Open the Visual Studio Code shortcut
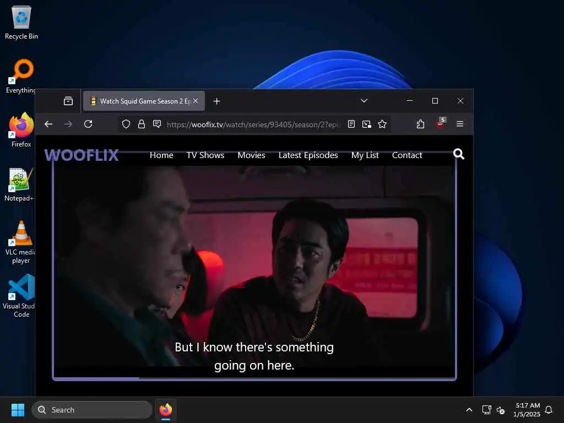This screenshot has height=423, width=564. pyautogui.click(x=21, y=296)
